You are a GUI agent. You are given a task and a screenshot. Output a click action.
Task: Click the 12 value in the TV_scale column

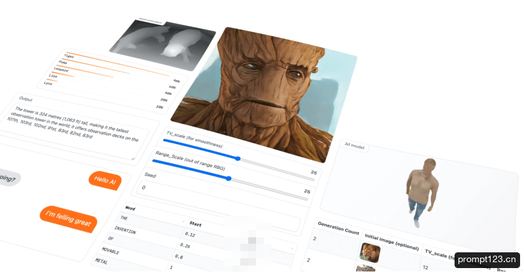click(425, 267)
